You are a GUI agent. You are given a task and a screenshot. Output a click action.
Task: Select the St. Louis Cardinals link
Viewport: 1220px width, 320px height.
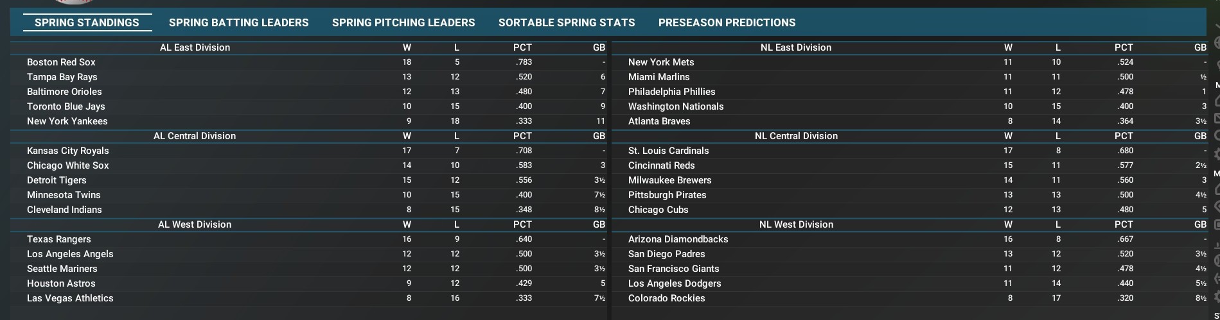coord(669,151)
